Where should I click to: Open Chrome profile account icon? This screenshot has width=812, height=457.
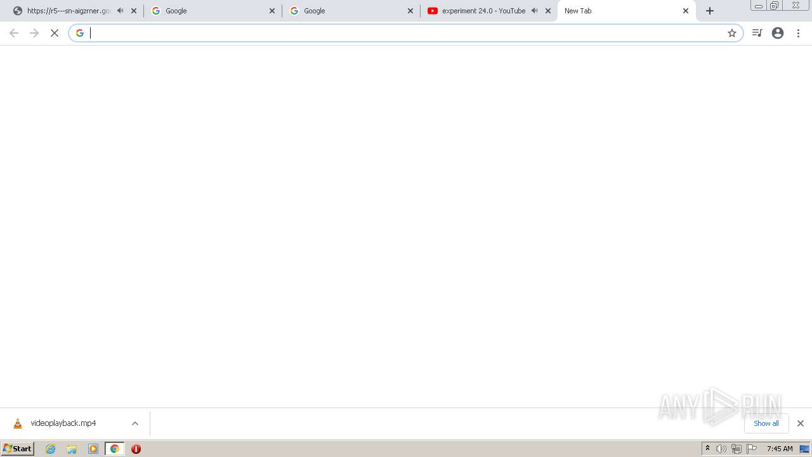coord(778,33)
